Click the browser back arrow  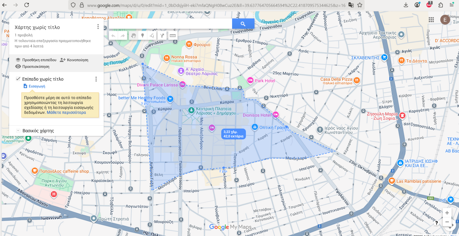5,5
